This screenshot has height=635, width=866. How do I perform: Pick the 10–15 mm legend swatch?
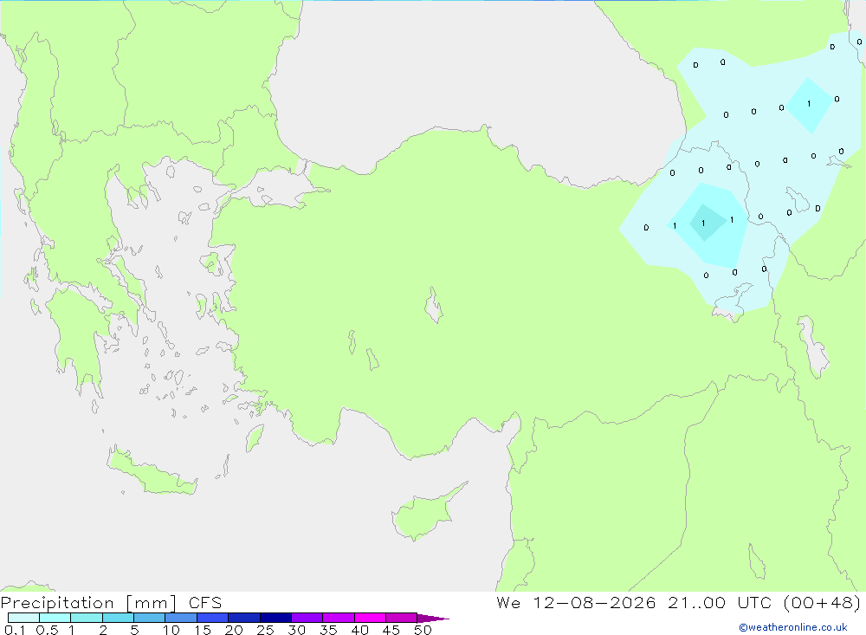point(181,618)
